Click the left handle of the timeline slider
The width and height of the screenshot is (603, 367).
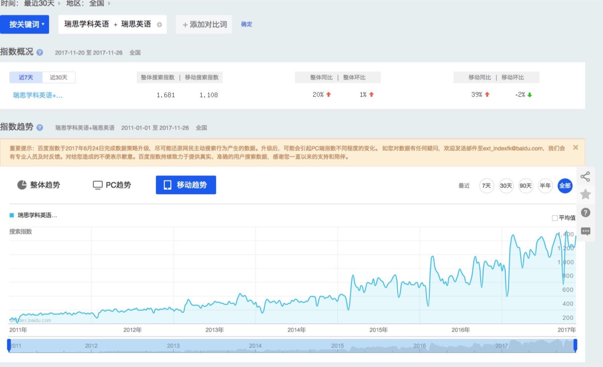click(x=9, y=345)
